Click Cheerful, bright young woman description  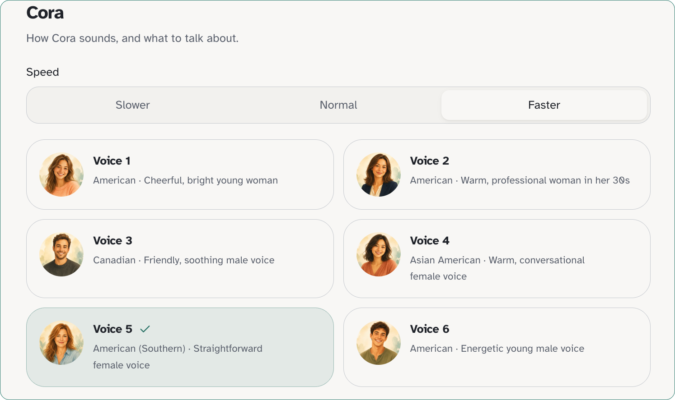(x=211, y=180)
